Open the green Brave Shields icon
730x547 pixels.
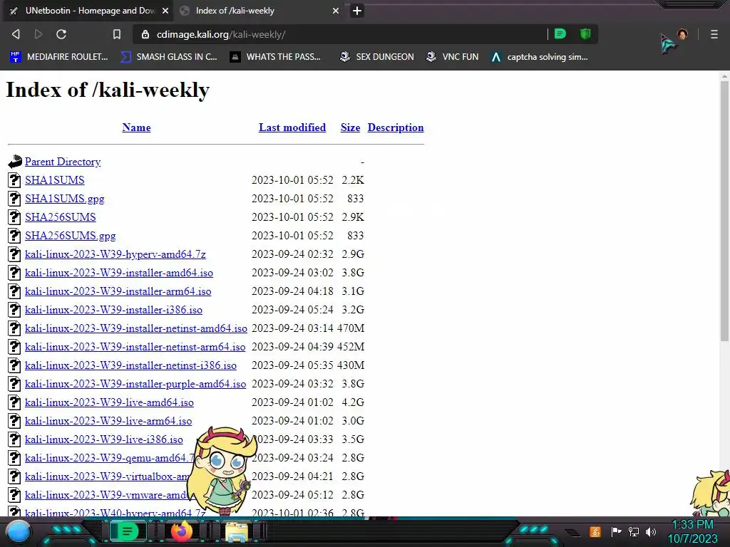pyautogui.click(x=585, y=34)
